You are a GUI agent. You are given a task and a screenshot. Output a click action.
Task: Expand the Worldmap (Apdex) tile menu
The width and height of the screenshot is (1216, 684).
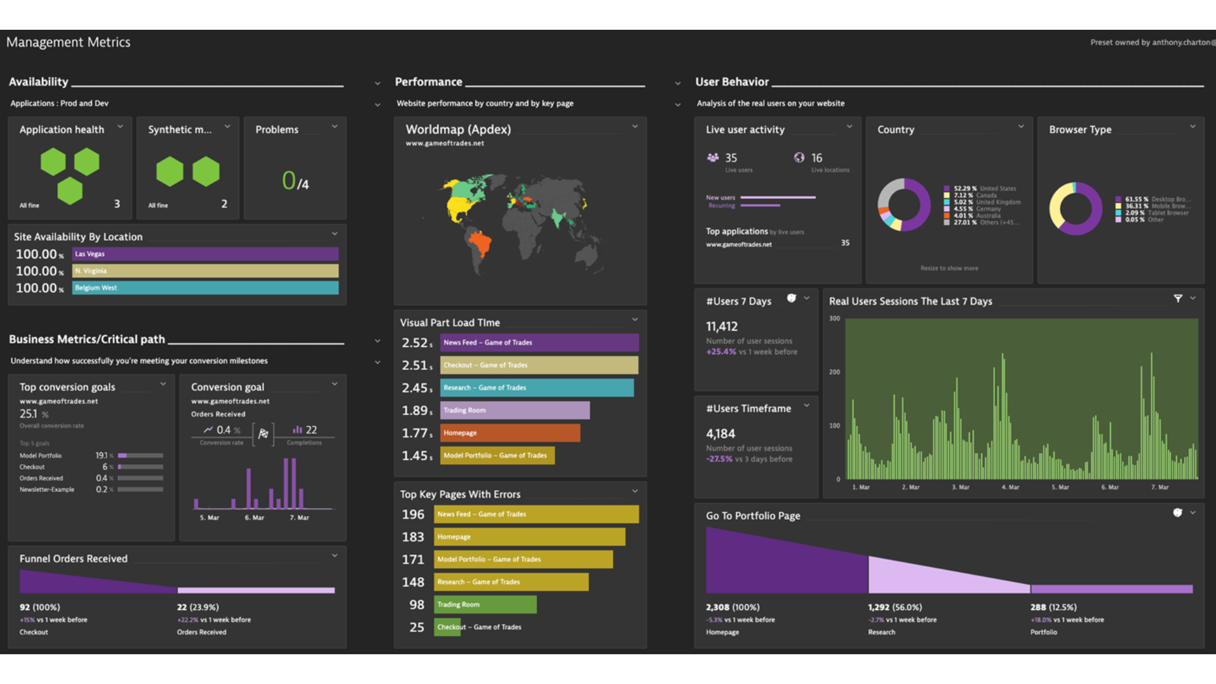(x=635, y=127)
